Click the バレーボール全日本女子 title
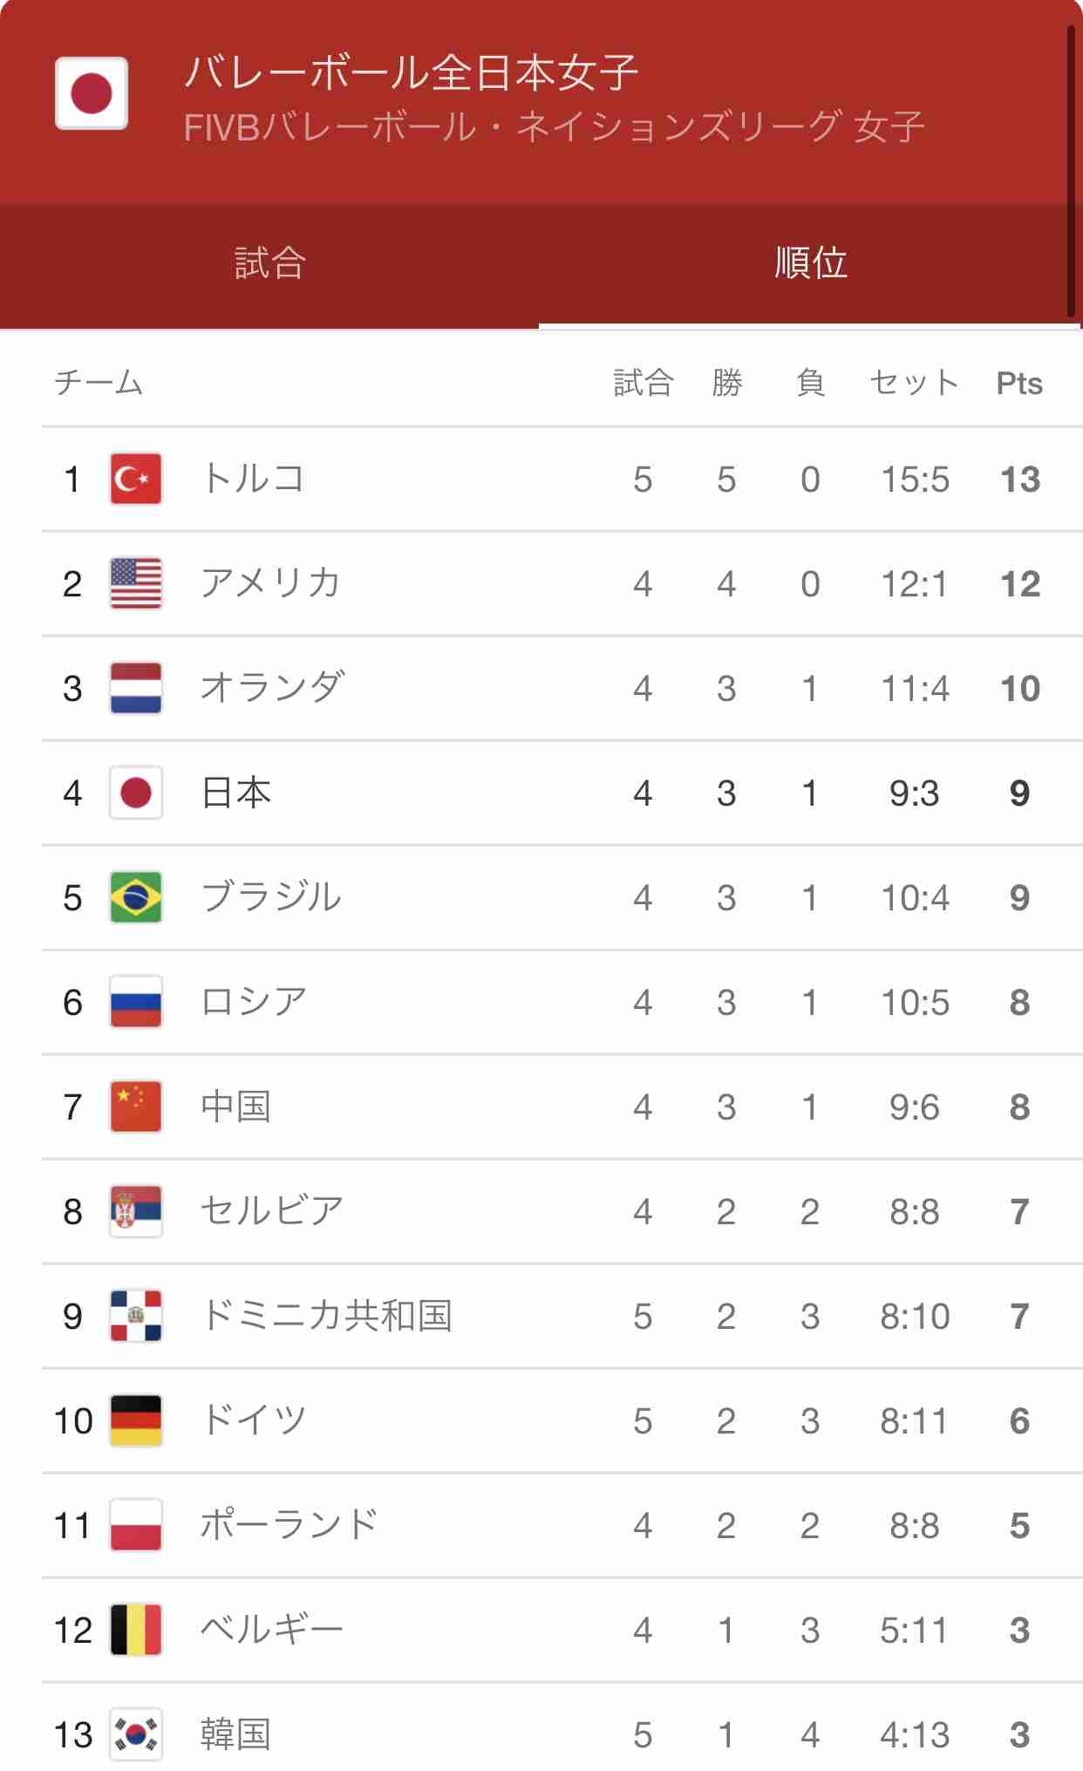Viewport: 1083px width, 1771px height. tap(411, 72)
